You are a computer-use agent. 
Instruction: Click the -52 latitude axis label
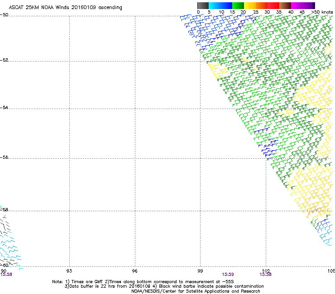[x=4, y=60]
